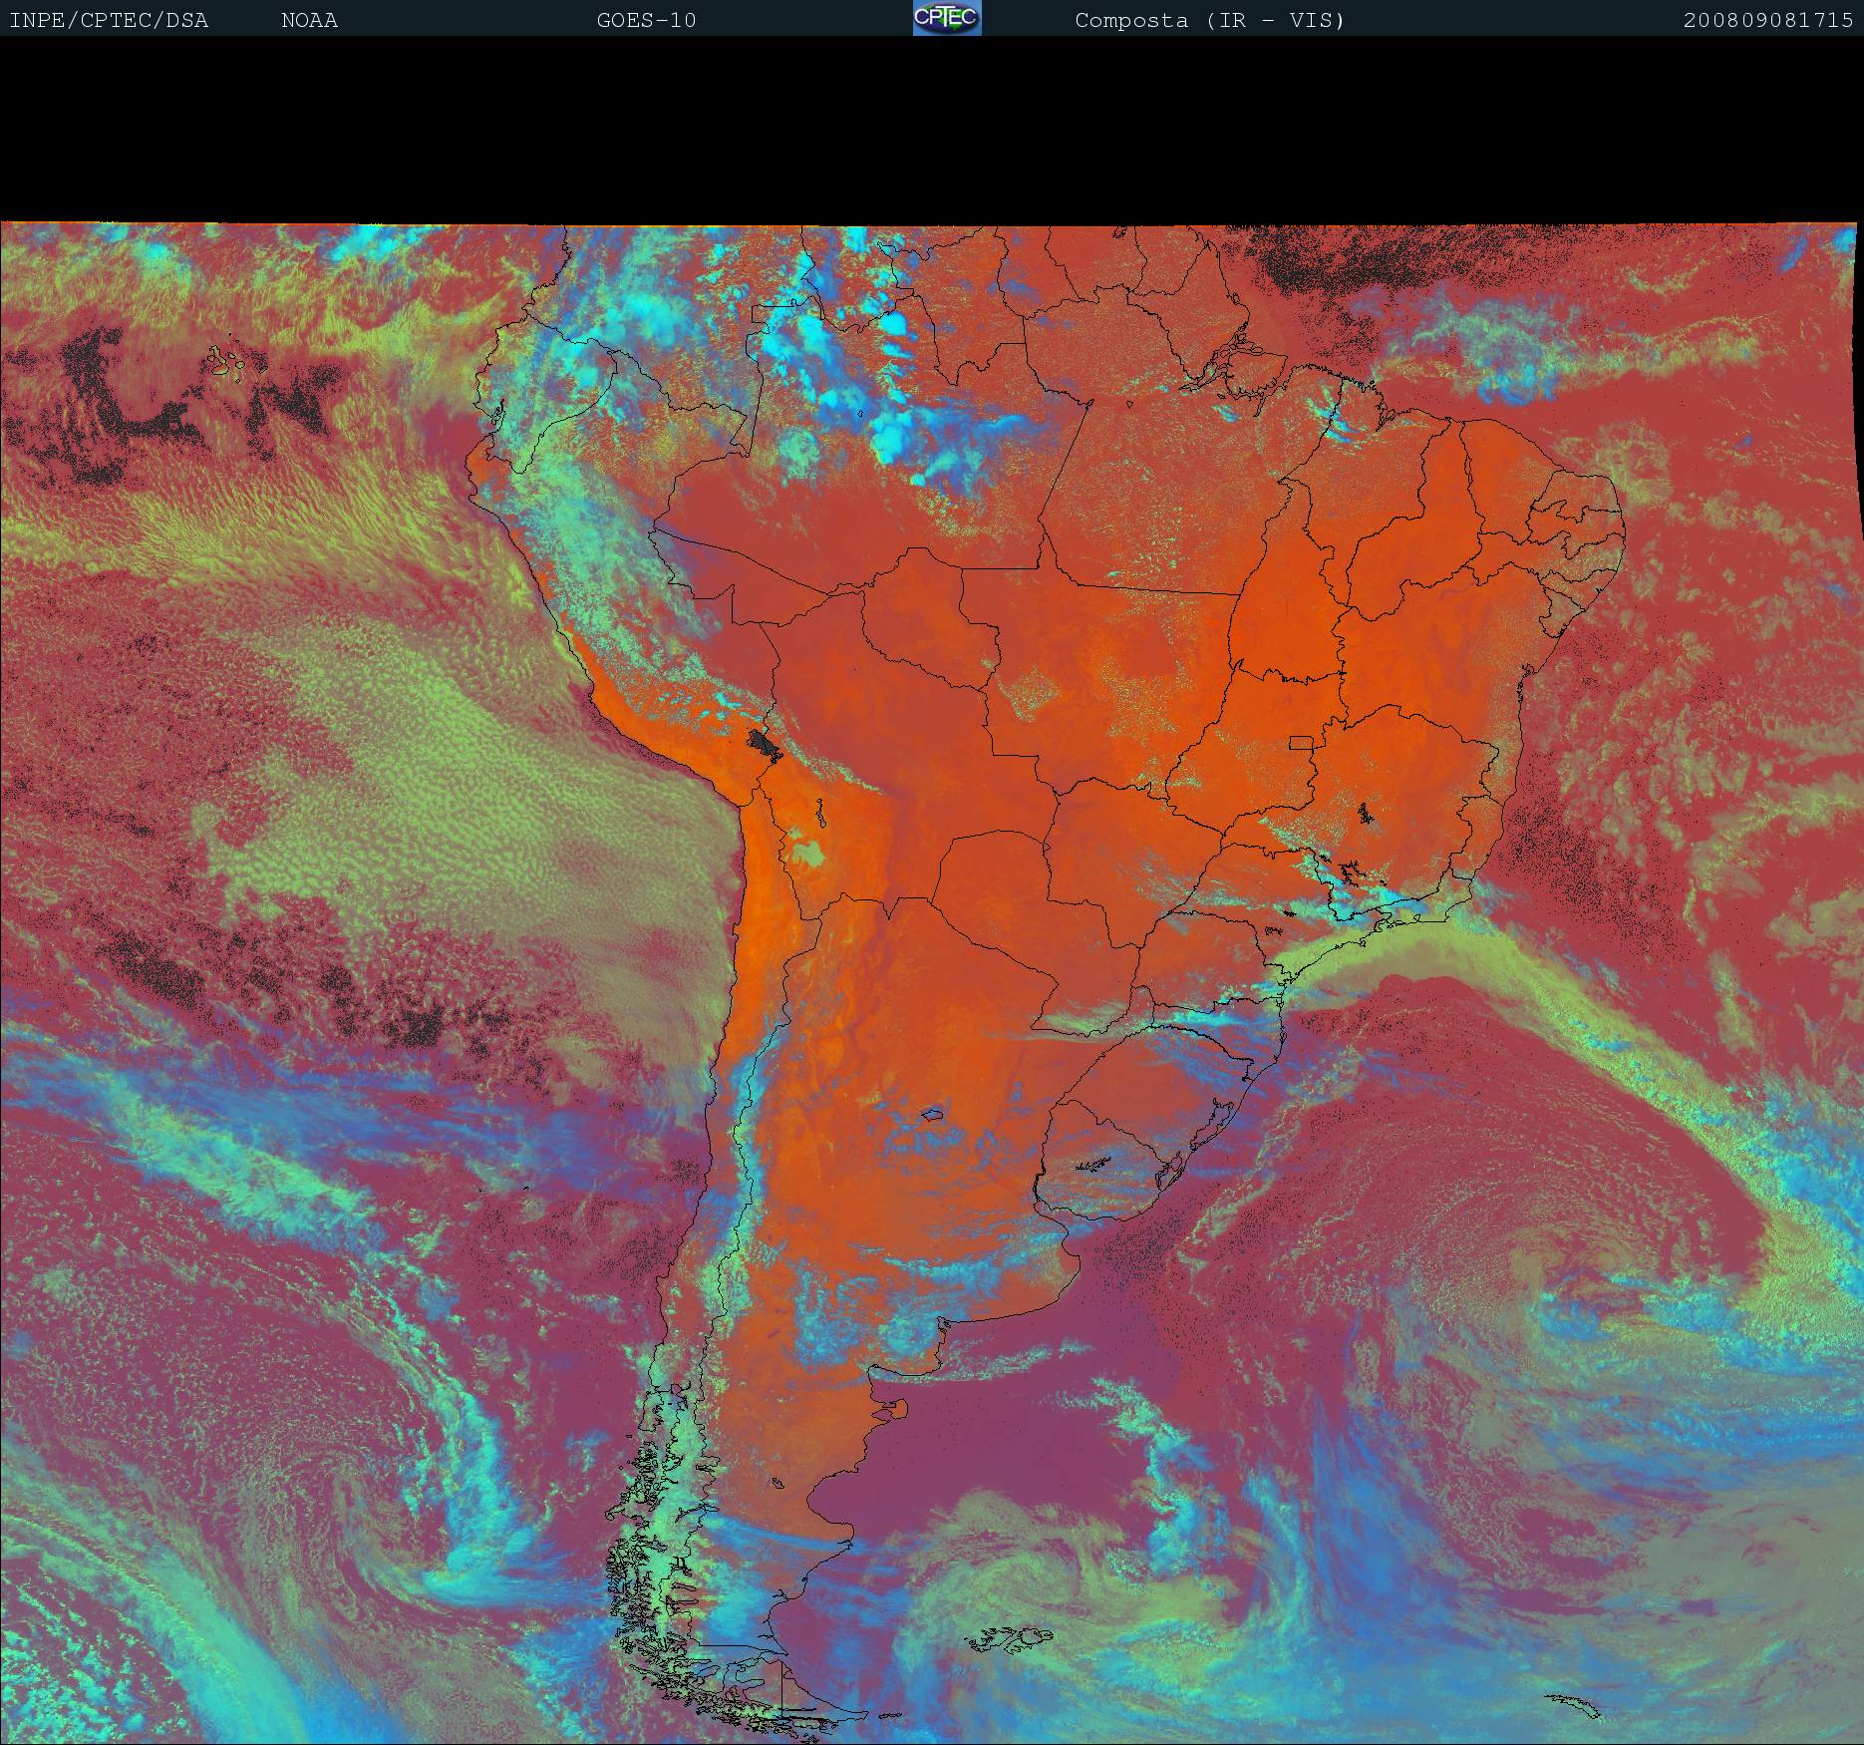Viewport: 1864px width, 1745px height.
Task: Click the 200809081715 timestamp
Action: (1767, 20)
